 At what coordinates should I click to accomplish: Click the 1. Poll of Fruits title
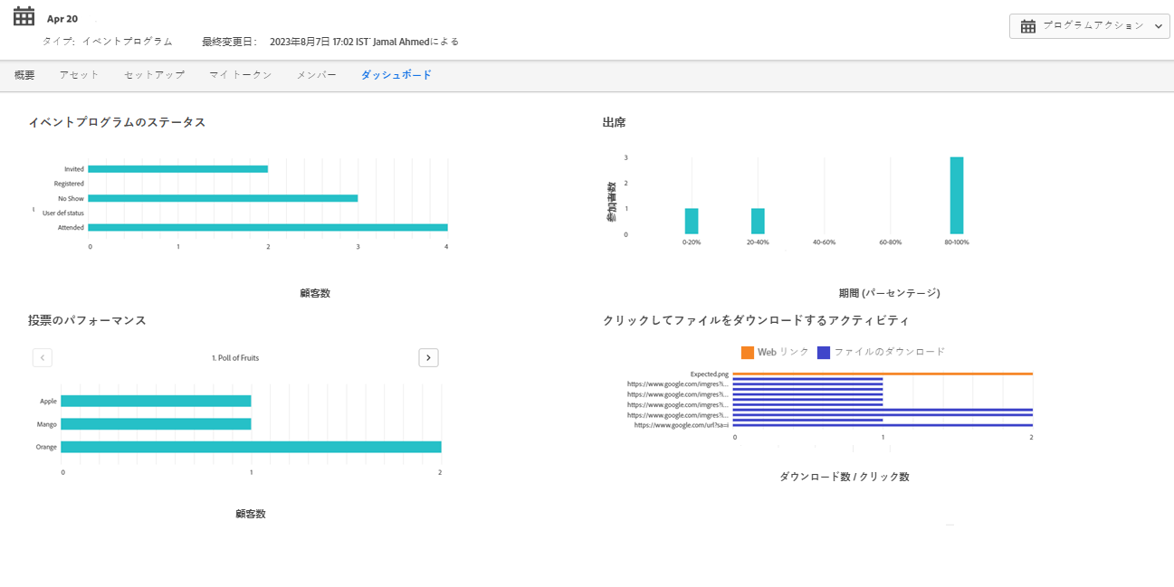coord(235,358)
